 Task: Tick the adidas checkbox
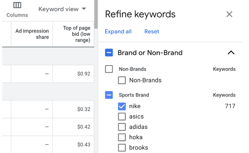coord(122,127)
